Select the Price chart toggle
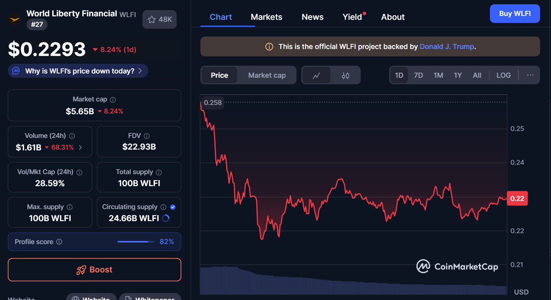Screen dimensions: 551x300 [x=219, y=75]
